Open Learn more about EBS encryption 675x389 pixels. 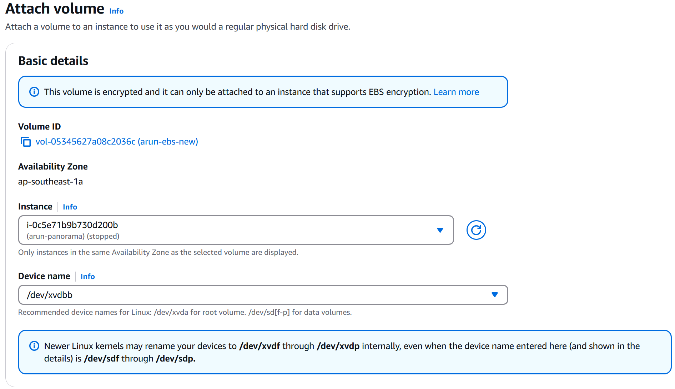pos(456,92)
